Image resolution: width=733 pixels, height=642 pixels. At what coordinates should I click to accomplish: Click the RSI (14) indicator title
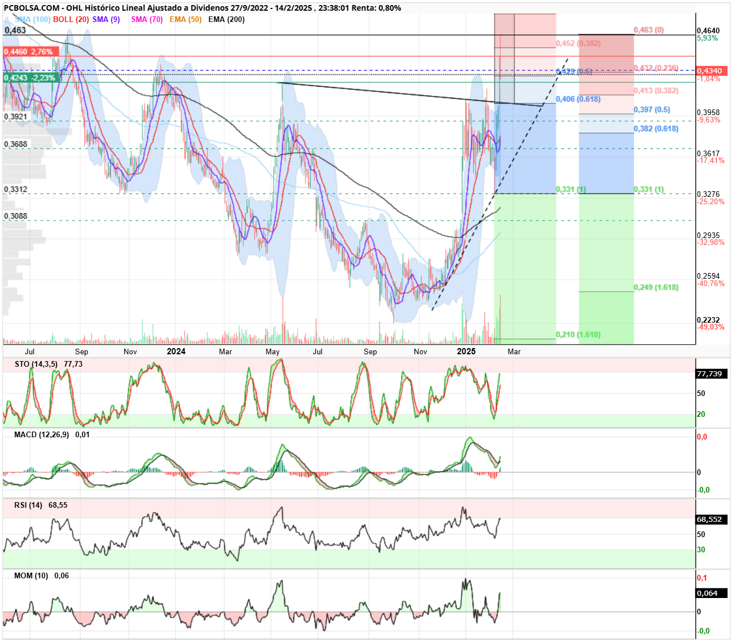(x=28, y=505)
